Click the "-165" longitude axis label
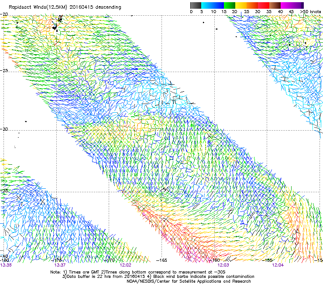 161,260
